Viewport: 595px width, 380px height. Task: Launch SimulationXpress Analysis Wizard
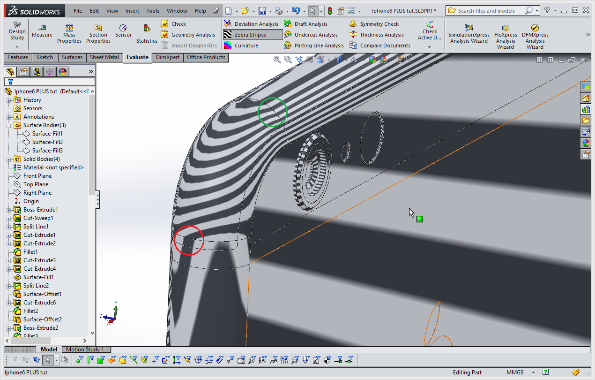[469, 35]
